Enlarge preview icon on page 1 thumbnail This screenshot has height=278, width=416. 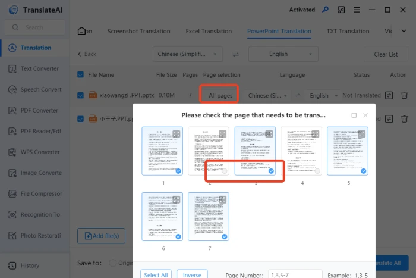(x=177, y=134)
